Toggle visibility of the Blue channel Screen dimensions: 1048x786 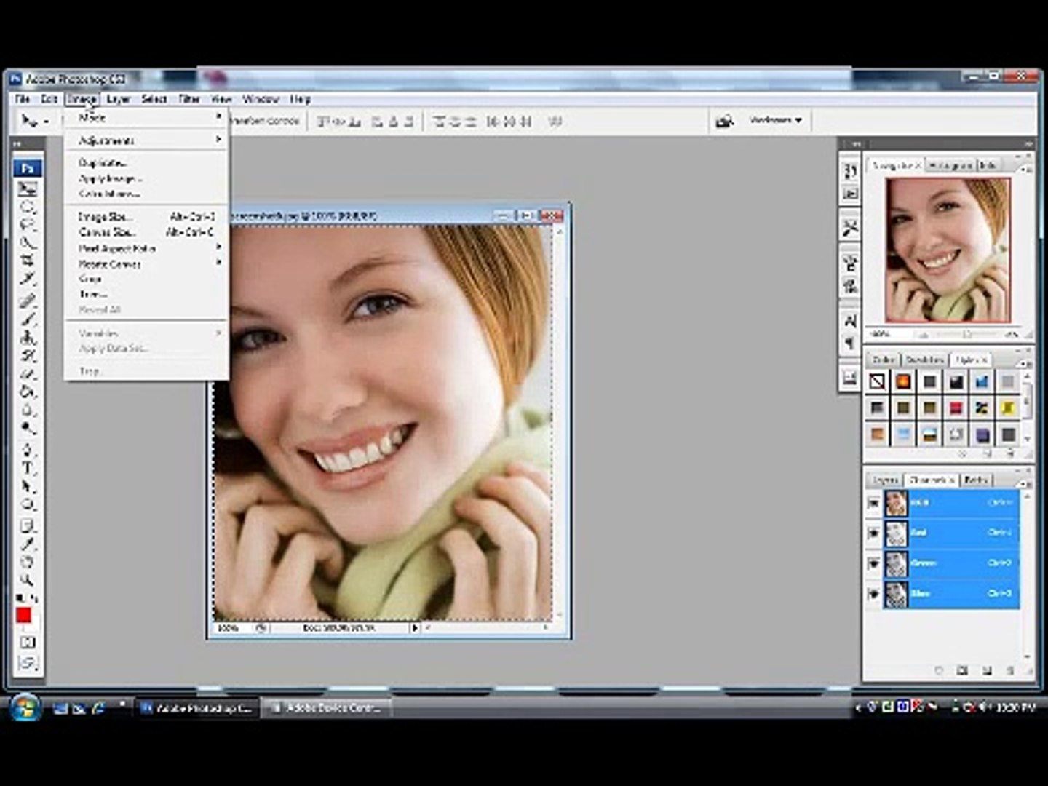[x=873, y=594]
